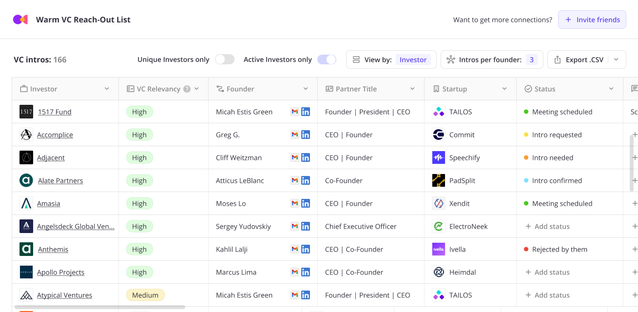Open LinkedIn icon for Sergey Yudovskiy

pos(306,226)
